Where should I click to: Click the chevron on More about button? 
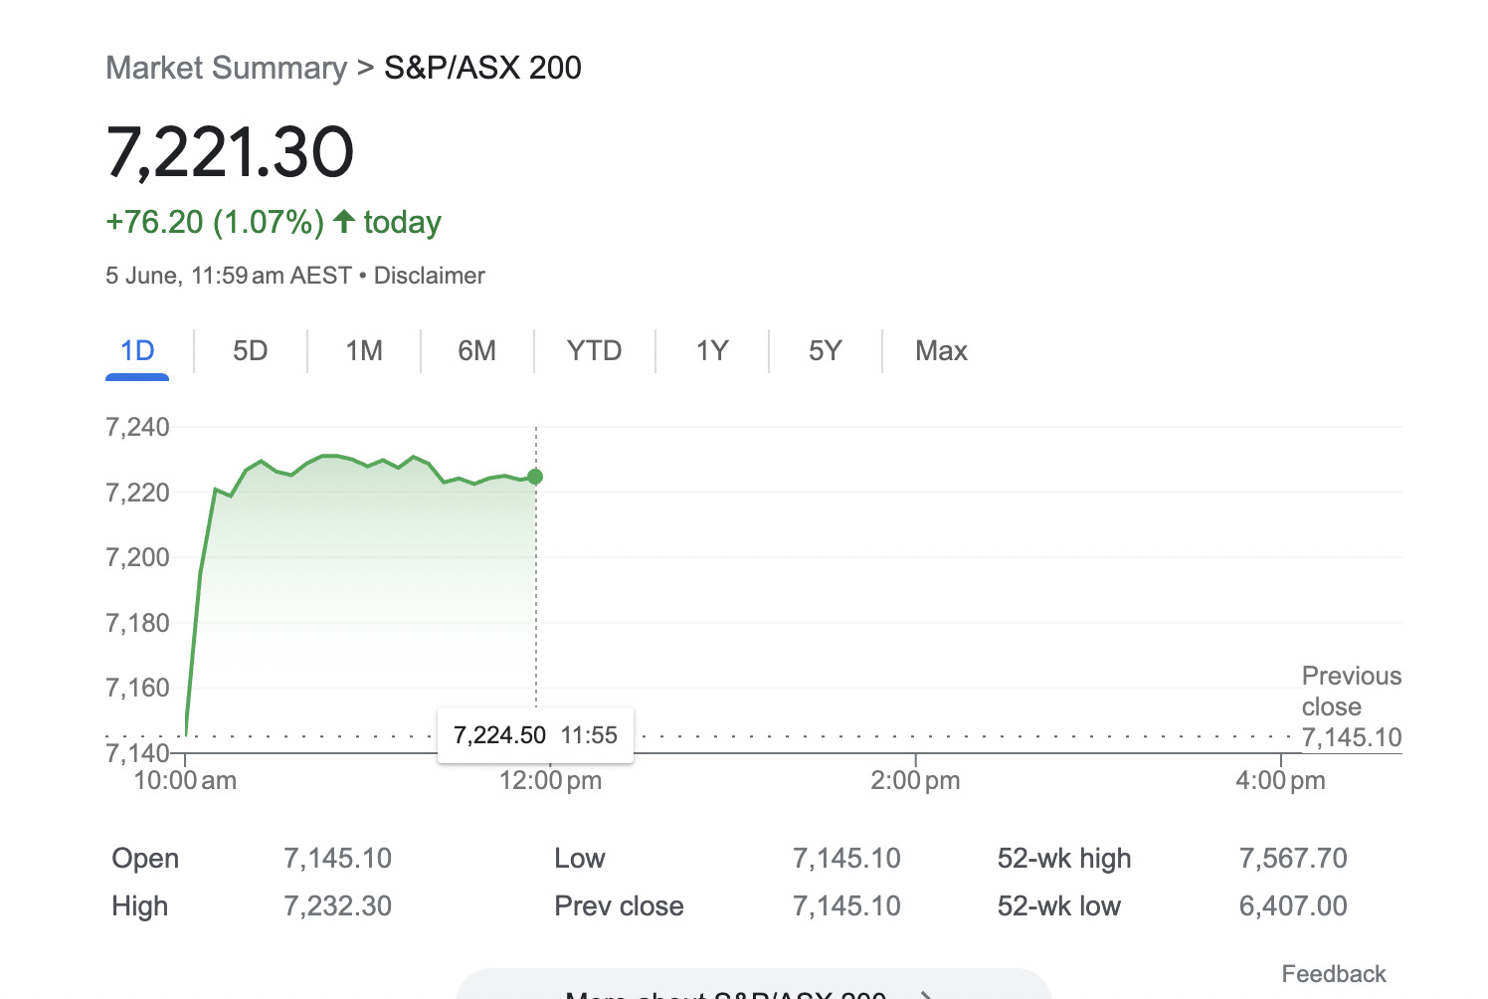[x=926, y=994]
